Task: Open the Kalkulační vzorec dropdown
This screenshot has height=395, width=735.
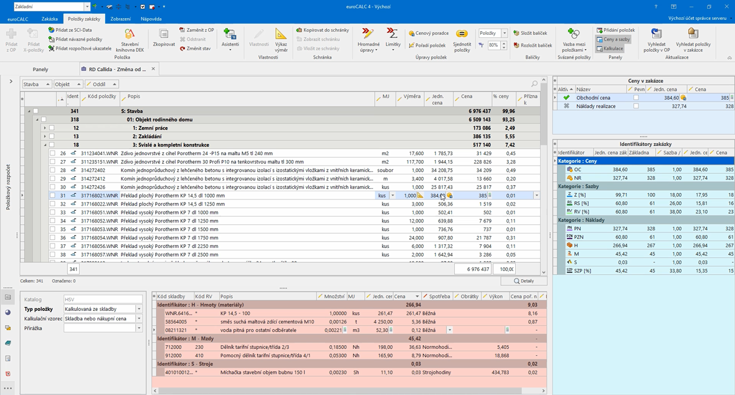Action: [139, 318]
